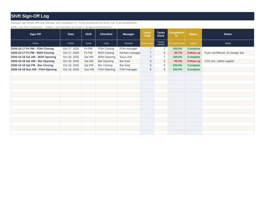
Task: Click note 'CO2 low: called supplier'
Action: coord(228,61)
